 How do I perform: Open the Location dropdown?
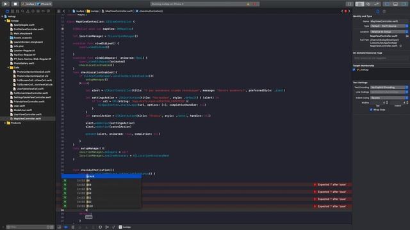click(x=389, y=32)
